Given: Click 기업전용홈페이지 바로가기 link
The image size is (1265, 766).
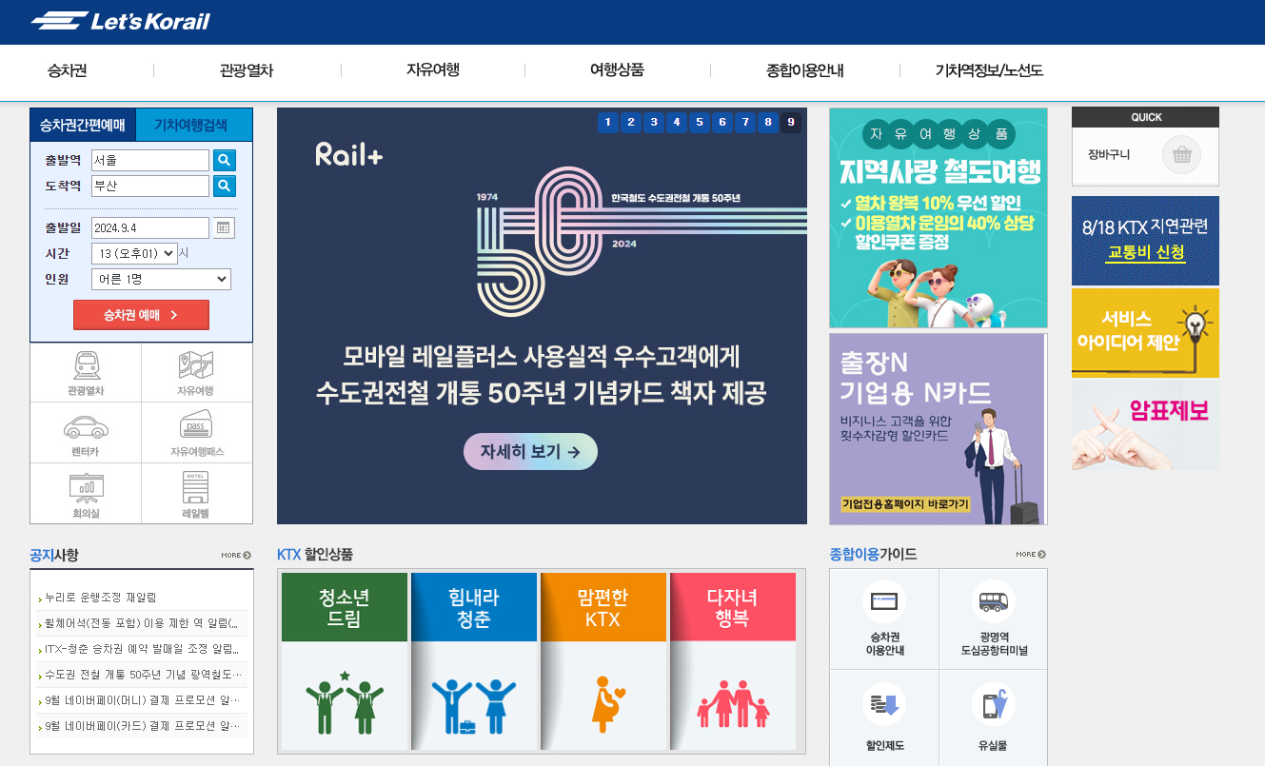Looking at the screenshot, I should (904, 504).
